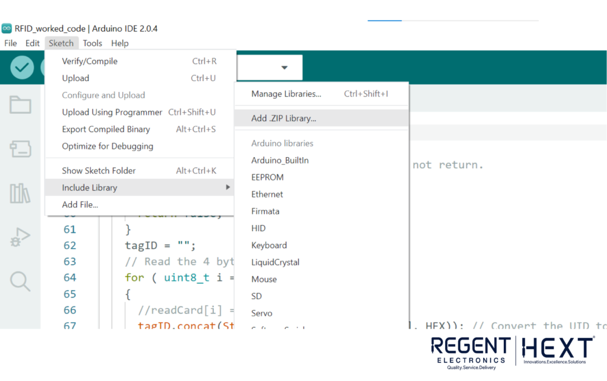This screenshot has width=607, height=381.
Task: Click 'not return.' comment text in editor
Action: (x=448, y=165)
